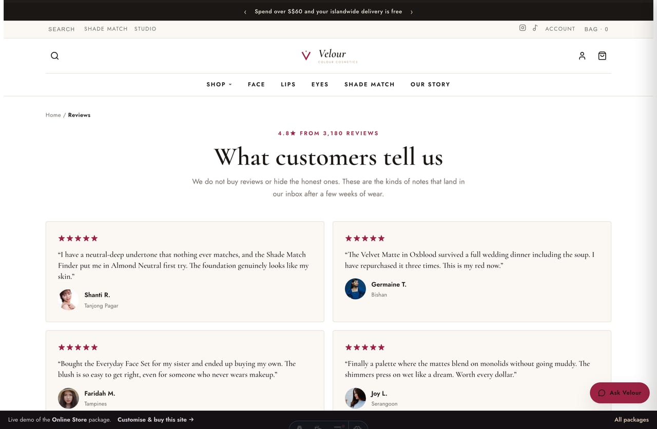Click the name 'Shanti R.'
This screenshot has height=429, width=657.
pos(97,295)
